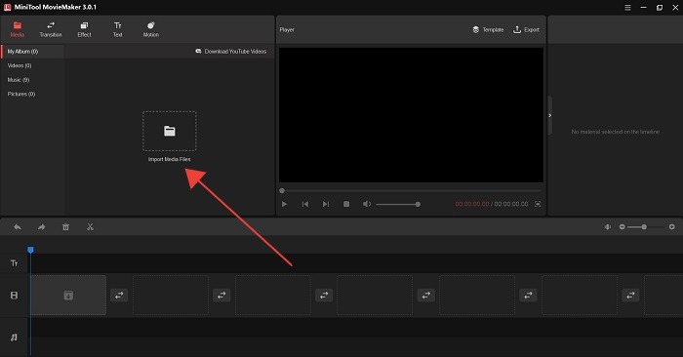Adjust the player volume slider
The image size is (683, 357).
click(x=398, y=204)
